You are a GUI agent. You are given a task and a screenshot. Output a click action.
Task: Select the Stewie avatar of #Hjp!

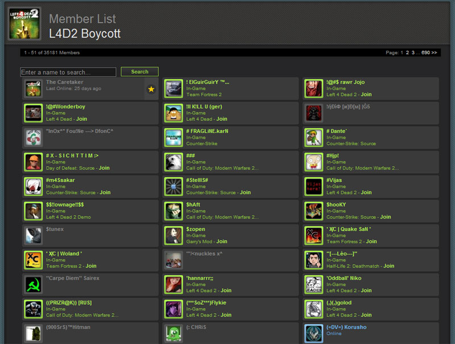314,162
